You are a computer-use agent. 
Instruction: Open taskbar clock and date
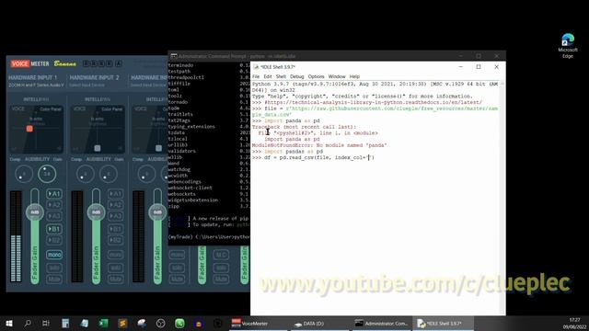click(x=574, y=323)
